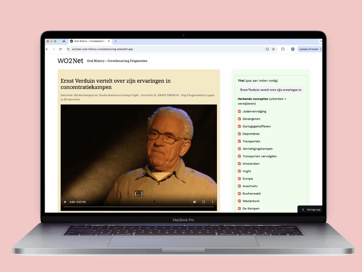The image size is (362, 272).
Task: Play the Ernst Verduin interview video
Action: tap(65, 202)
